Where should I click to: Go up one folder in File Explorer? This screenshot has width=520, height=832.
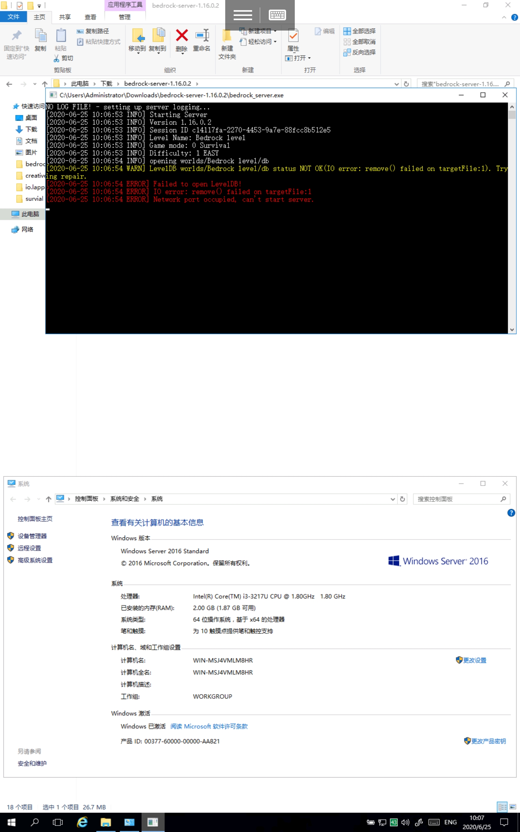point(45,84)
